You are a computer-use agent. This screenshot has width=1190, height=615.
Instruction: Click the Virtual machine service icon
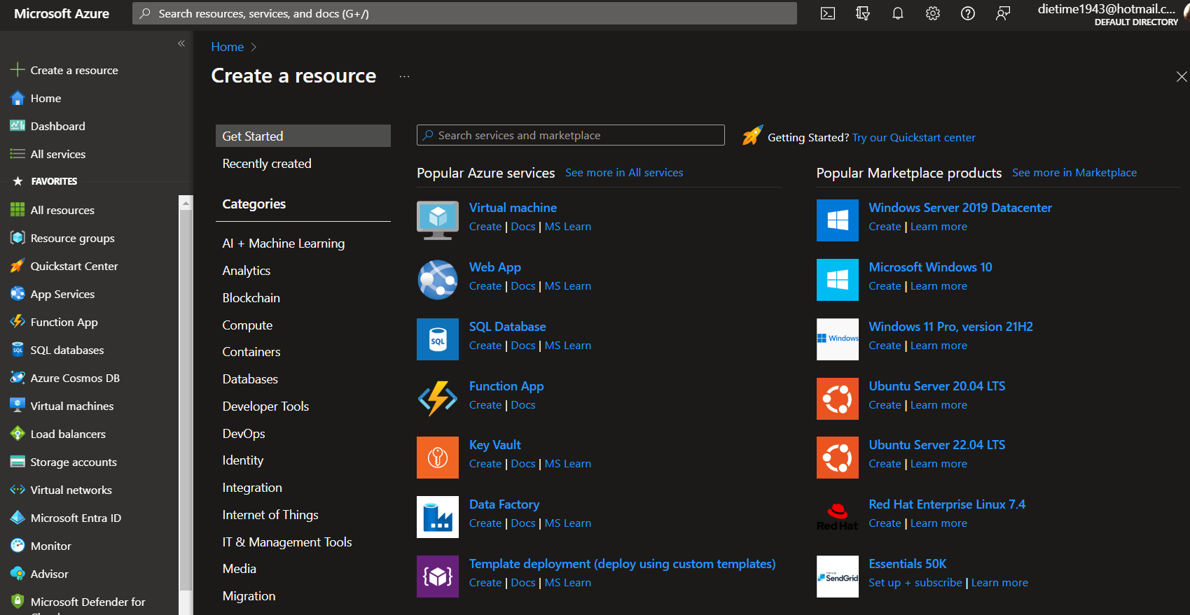pos(438,220)
